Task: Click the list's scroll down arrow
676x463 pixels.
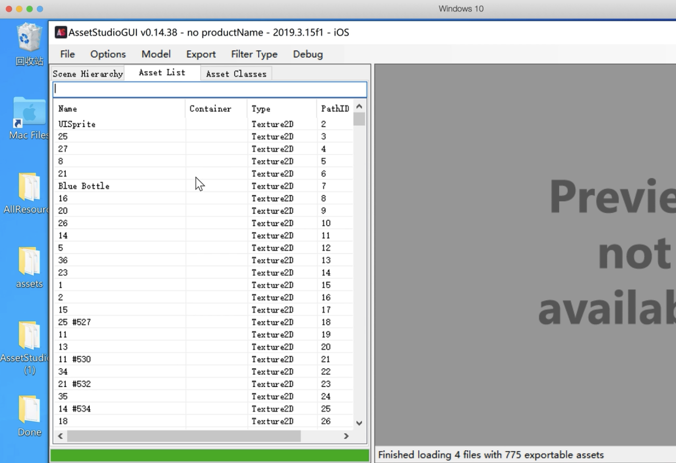Action: (x=359, y=423)
